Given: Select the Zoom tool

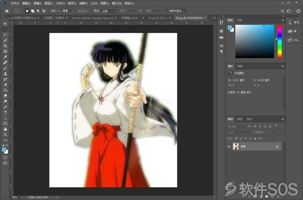Looking at the screenshot, I should pyautogui.click(x=5, y=134).
